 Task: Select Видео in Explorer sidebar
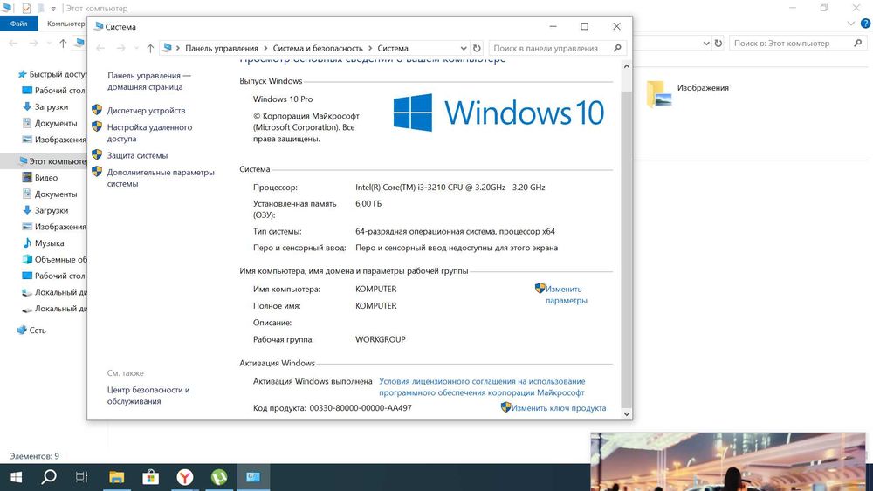point(39,178)
